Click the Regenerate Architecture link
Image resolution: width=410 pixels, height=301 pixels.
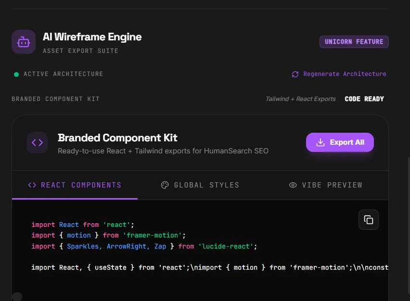coord(339,74)
